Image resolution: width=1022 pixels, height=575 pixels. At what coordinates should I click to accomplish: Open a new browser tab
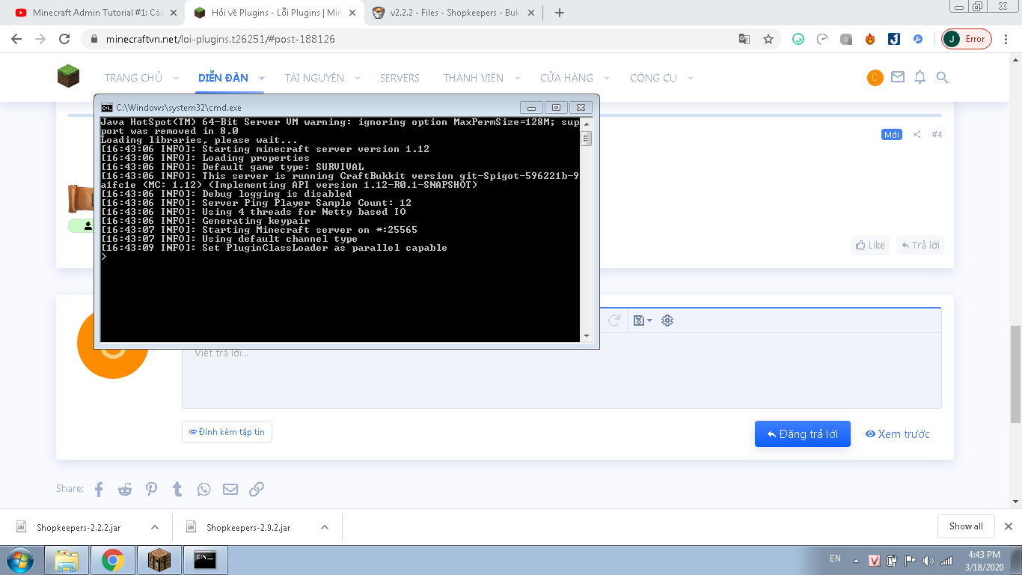coord(560,13)
